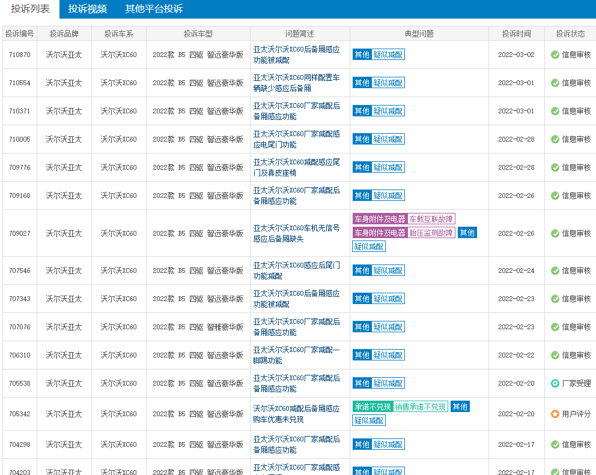The width and height of the screenshot is (596, 475).
Task: Open complaint 亚太沃尔沃XC60车机无信号感应后备厢缺失
Action: [296, 233]
